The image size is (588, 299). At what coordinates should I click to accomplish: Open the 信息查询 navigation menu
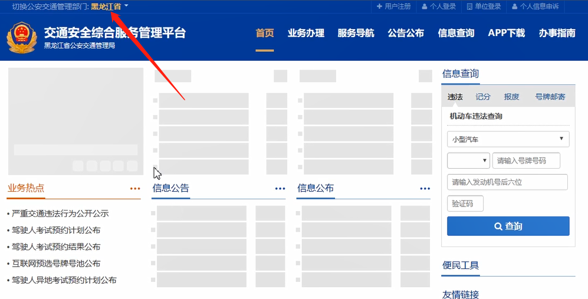point(456,33)
